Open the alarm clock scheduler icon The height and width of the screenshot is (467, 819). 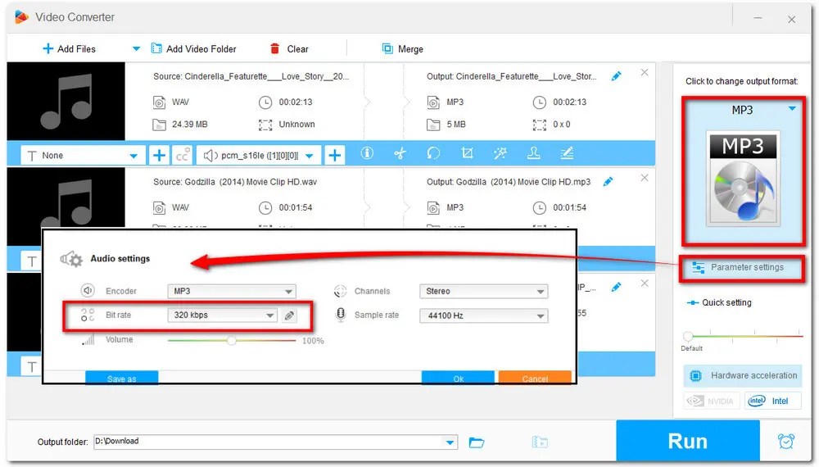pyautogui.click(x=786, y=442)
